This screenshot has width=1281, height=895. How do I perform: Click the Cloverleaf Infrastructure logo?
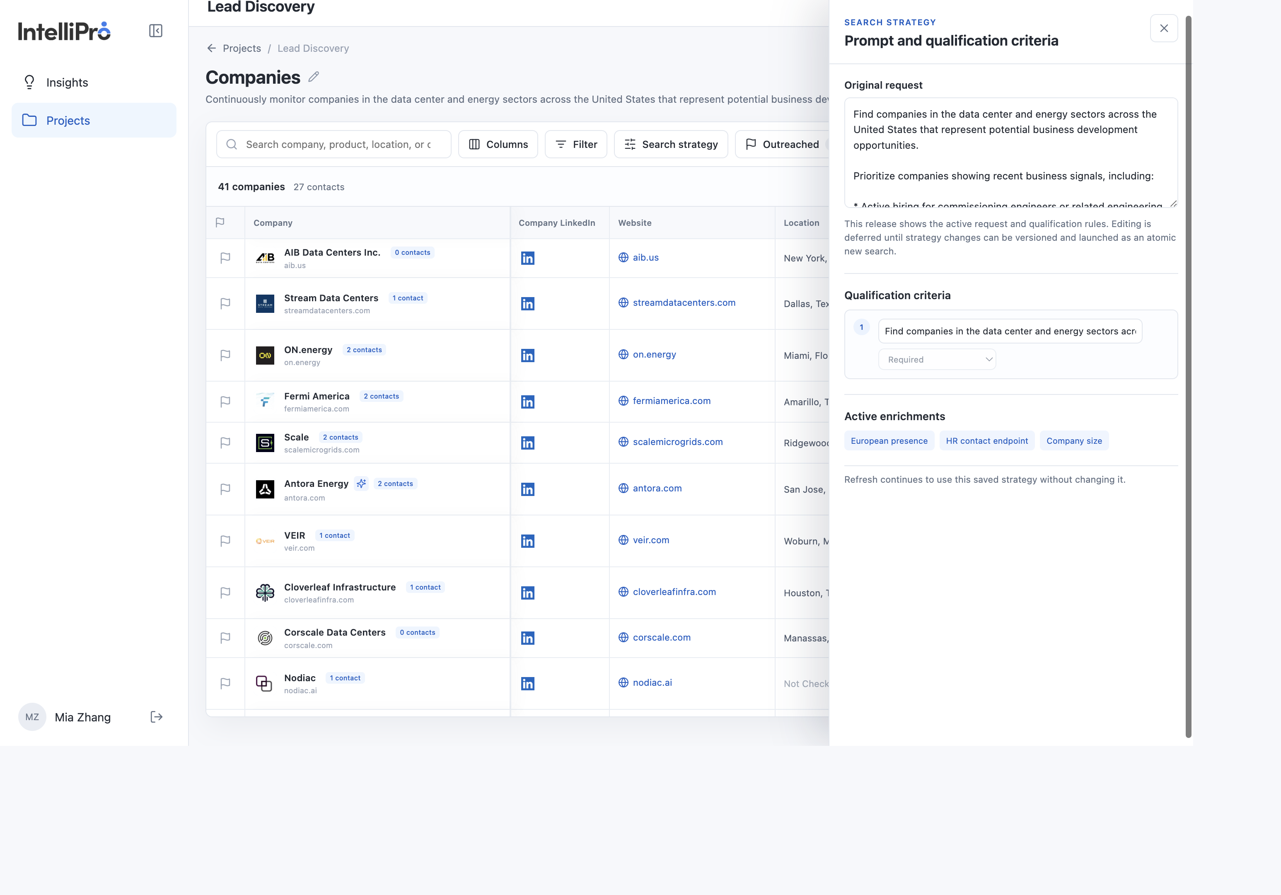(265, 593)
